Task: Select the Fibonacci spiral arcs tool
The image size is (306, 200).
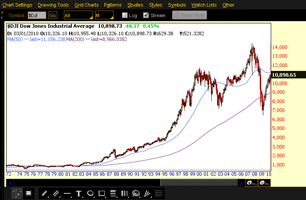Action: tap(136, 193)
